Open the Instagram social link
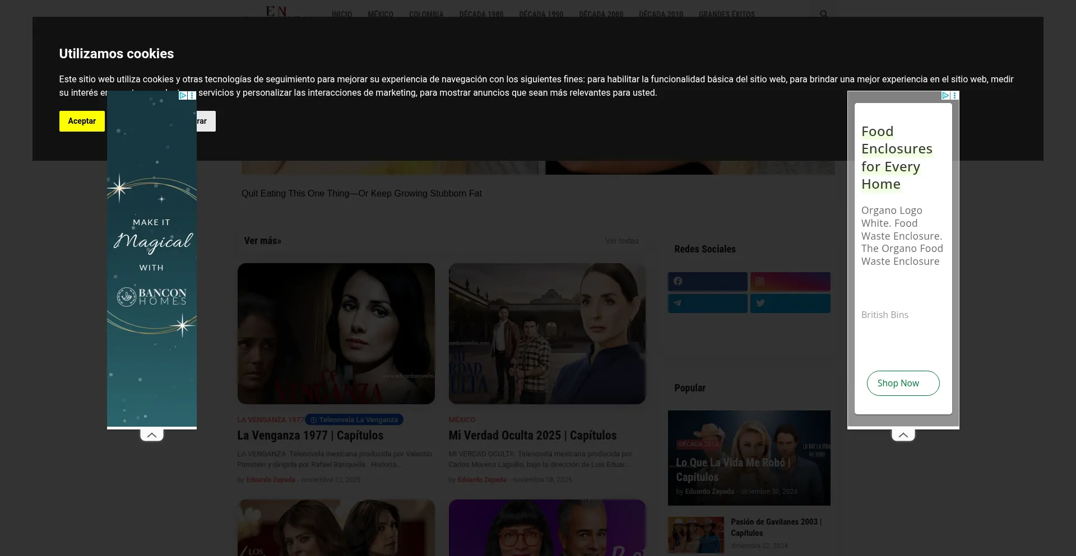 pyautogui.click(x=790, y=281)
